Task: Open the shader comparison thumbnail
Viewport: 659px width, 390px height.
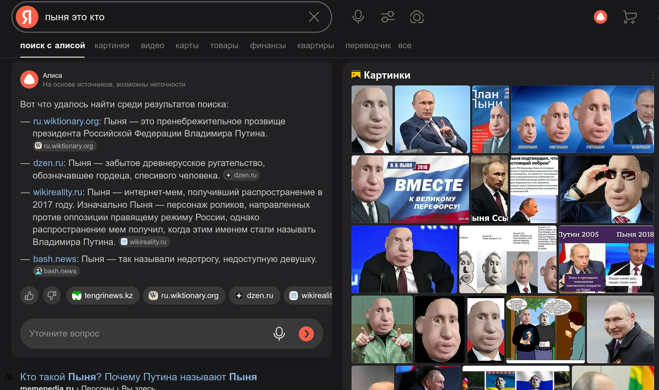Action: 508,259
